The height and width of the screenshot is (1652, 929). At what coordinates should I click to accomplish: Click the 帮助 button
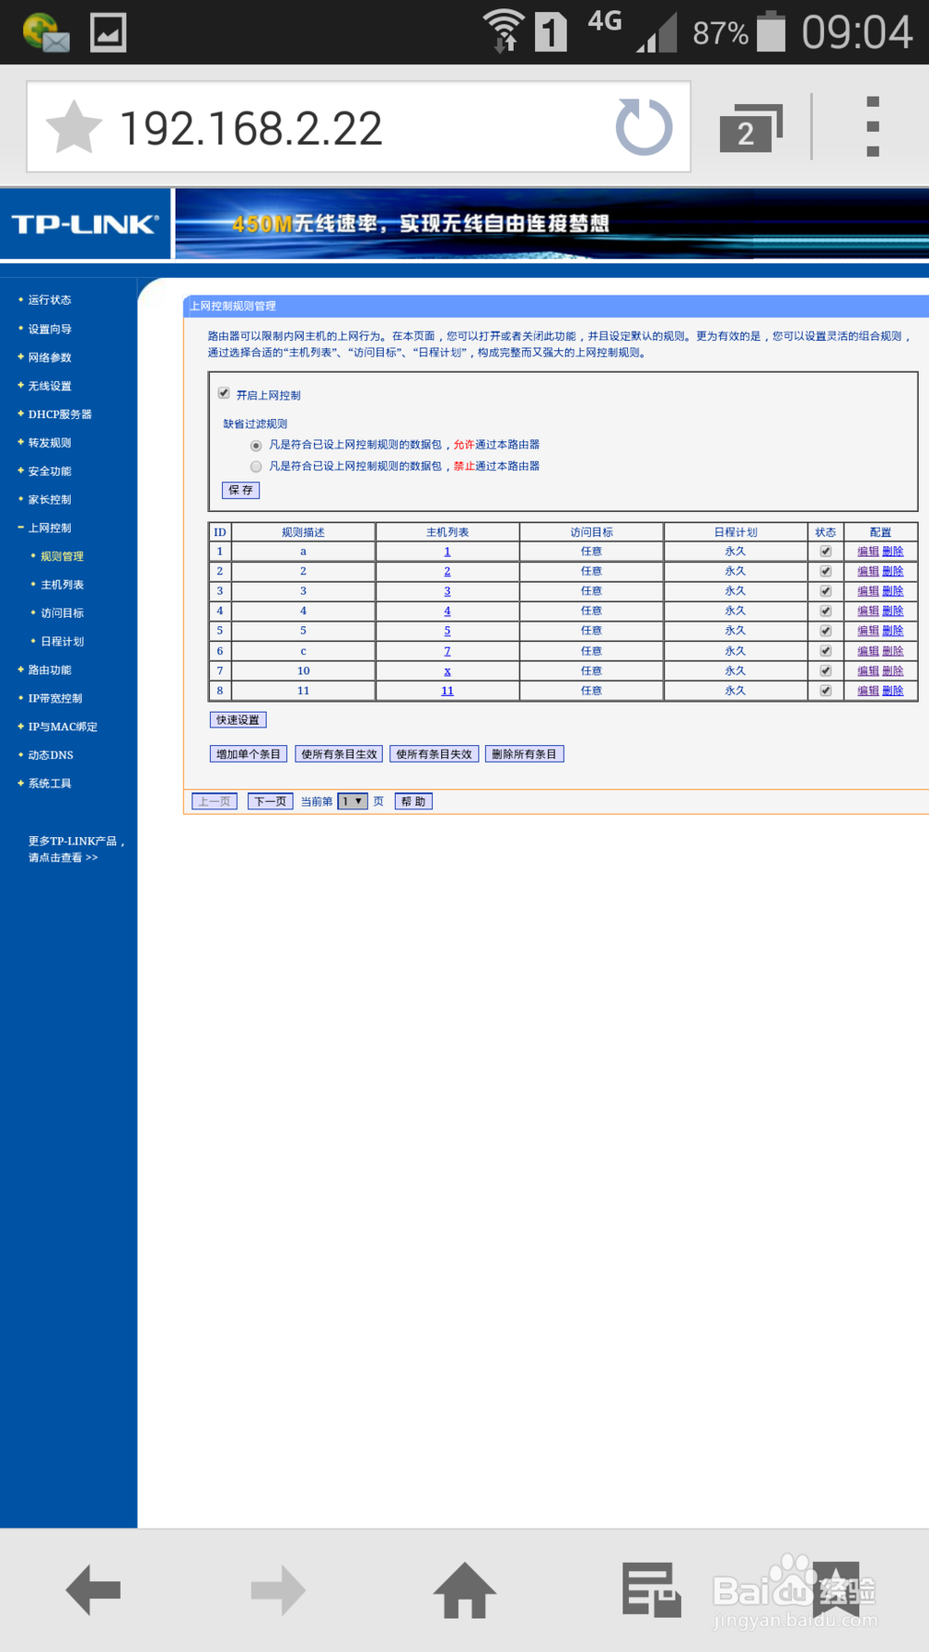(x=413, y=801)
